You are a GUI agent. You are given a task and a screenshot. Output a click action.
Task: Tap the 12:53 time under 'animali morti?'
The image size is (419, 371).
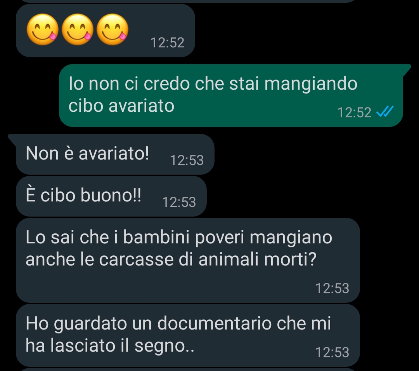click(x=332, y=288)
